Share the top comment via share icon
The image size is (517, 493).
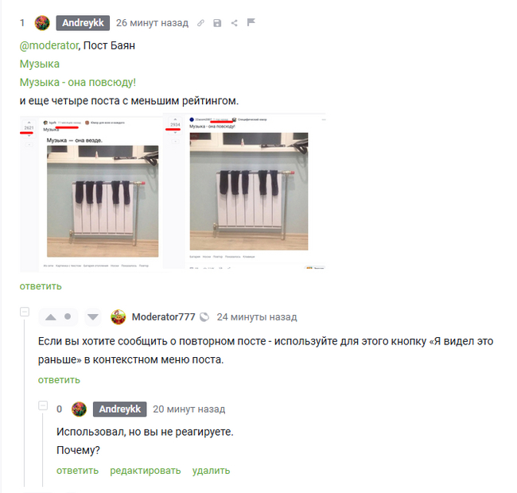pos(234,23)
